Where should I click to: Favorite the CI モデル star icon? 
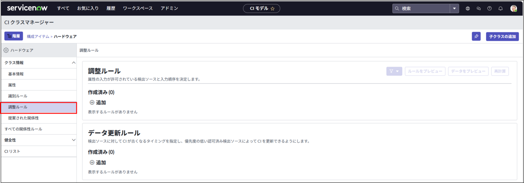pyautogui.click(x=272, y=9)
